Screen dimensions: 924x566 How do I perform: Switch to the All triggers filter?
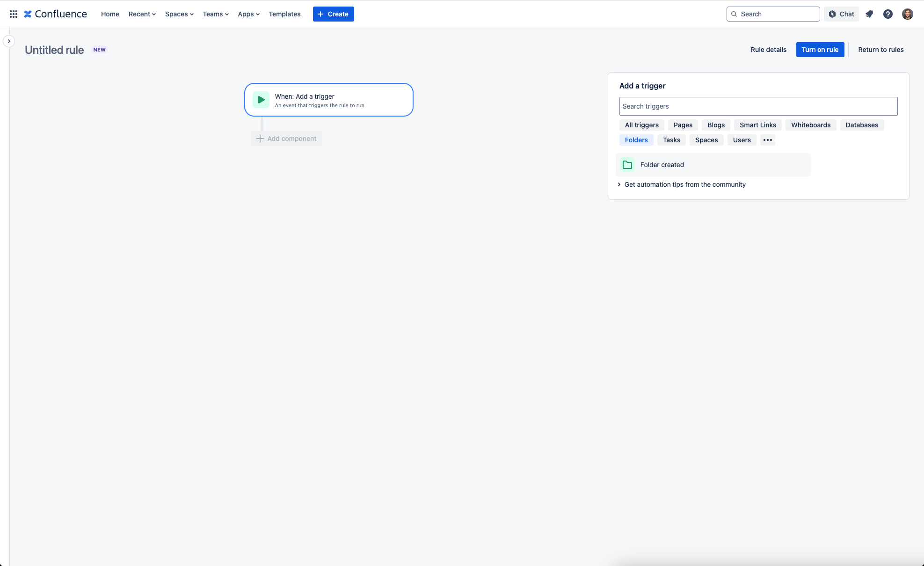[641, 125]
